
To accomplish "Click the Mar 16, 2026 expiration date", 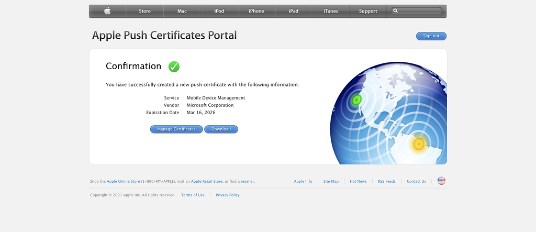I will pos(201,112).
